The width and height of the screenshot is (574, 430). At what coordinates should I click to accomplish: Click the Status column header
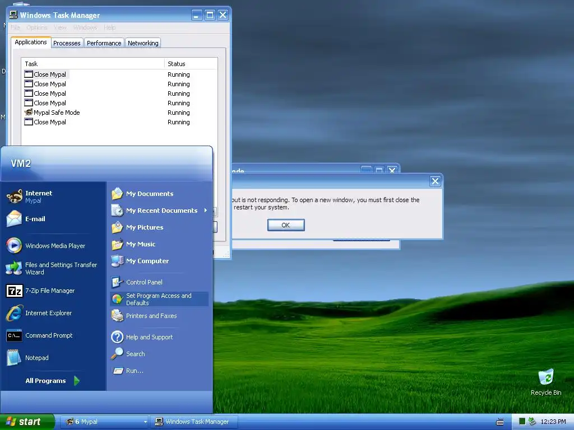coord(191,64)
